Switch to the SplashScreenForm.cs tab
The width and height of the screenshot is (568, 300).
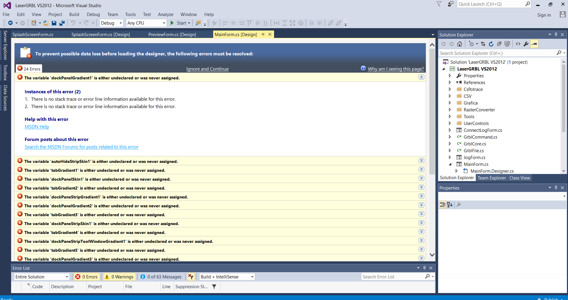33,35
